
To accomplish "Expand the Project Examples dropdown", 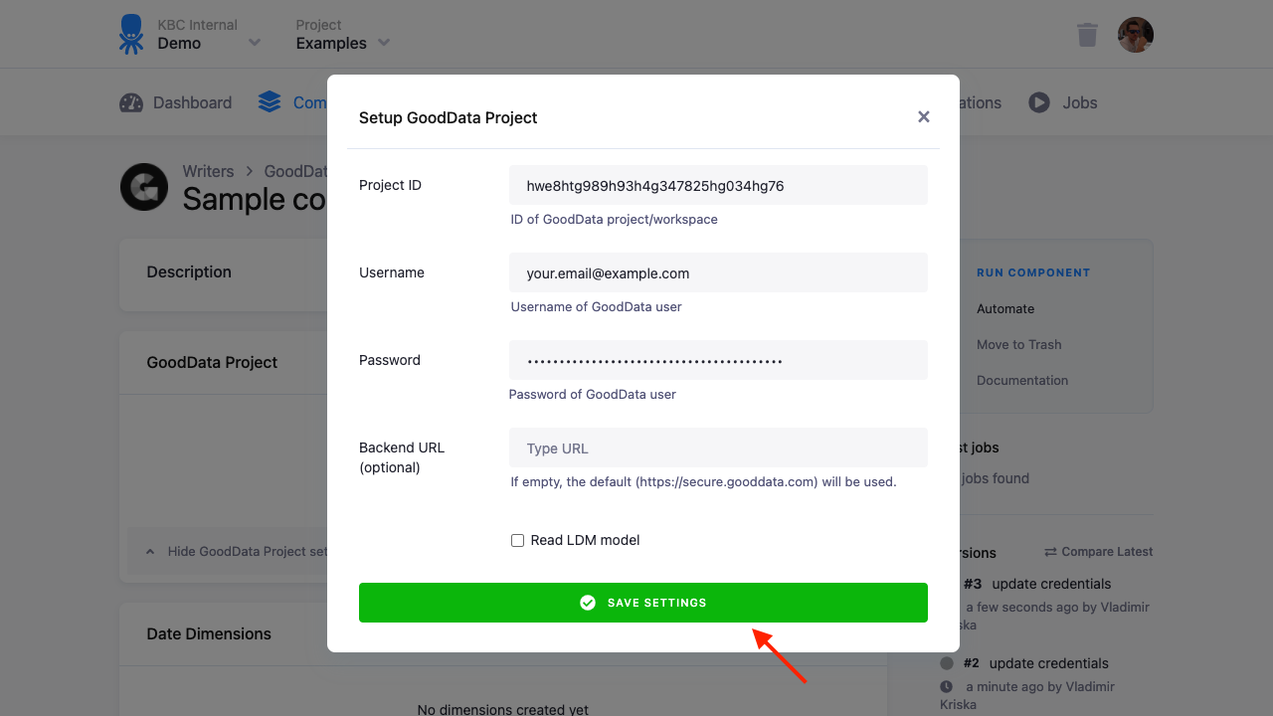I will (384, 43).
